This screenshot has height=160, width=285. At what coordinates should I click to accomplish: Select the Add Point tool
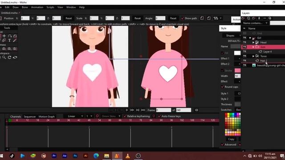(4, 36)
